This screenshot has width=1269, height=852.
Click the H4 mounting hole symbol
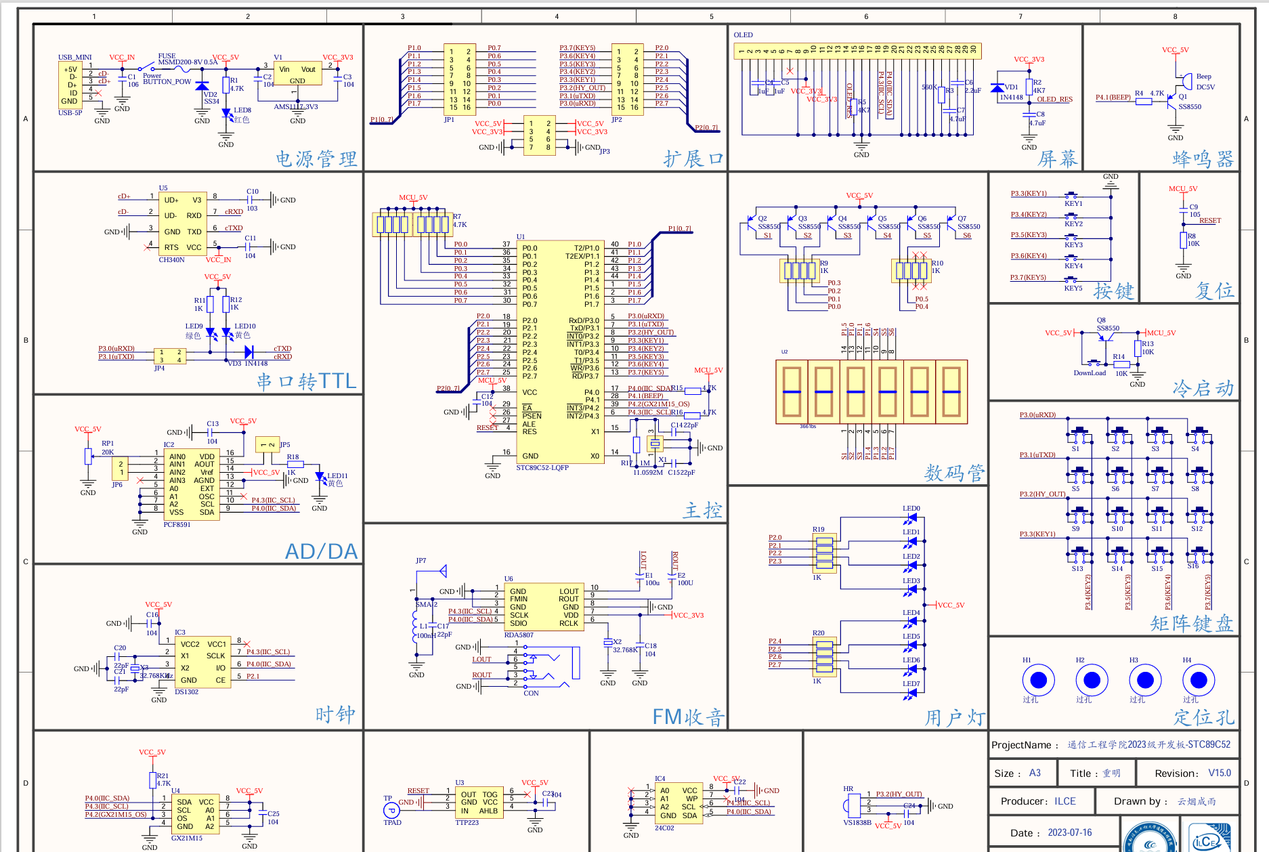1199,679
